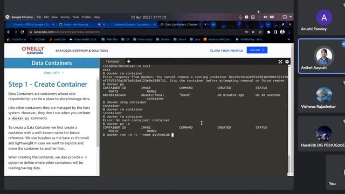Click the instructions panel scrollbar
The width and height of the screenshot is (345, 194).
pos(98,113)
